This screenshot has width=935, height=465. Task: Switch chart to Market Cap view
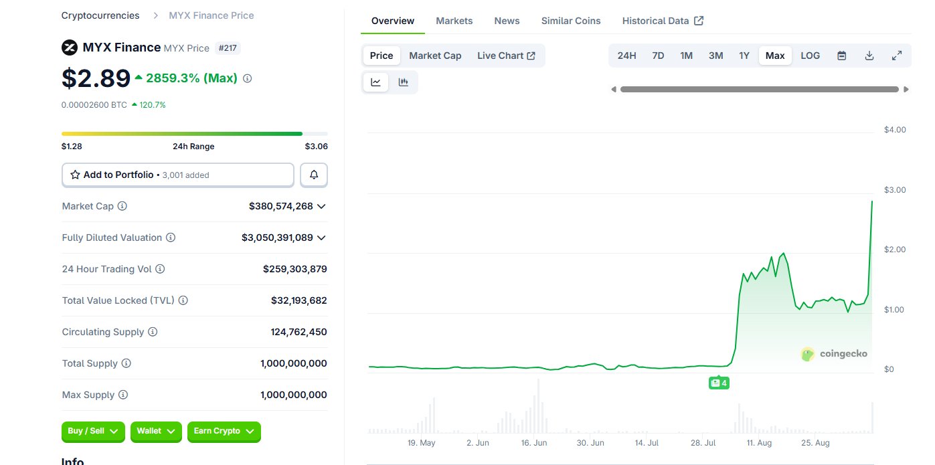435,56
